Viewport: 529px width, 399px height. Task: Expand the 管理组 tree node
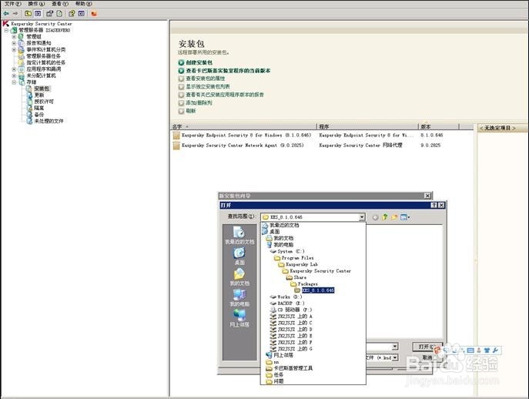[14, 37]
